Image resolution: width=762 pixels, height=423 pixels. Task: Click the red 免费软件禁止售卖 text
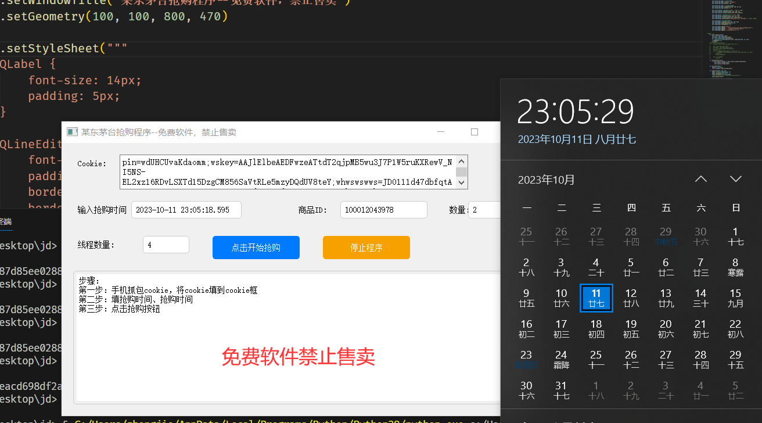(x=299, y=357)
